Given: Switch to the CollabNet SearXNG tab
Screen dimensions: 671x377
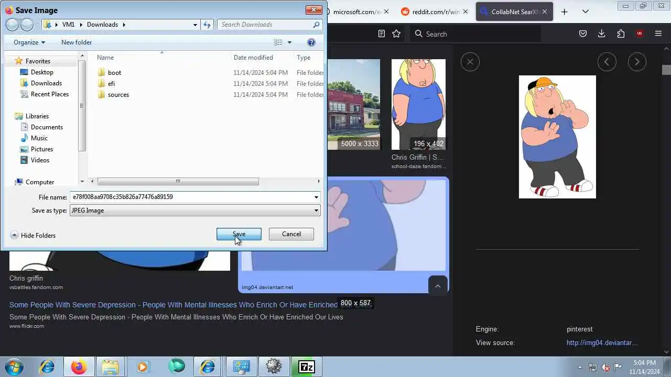Looking at the screenshot, I should pos(514,12).
